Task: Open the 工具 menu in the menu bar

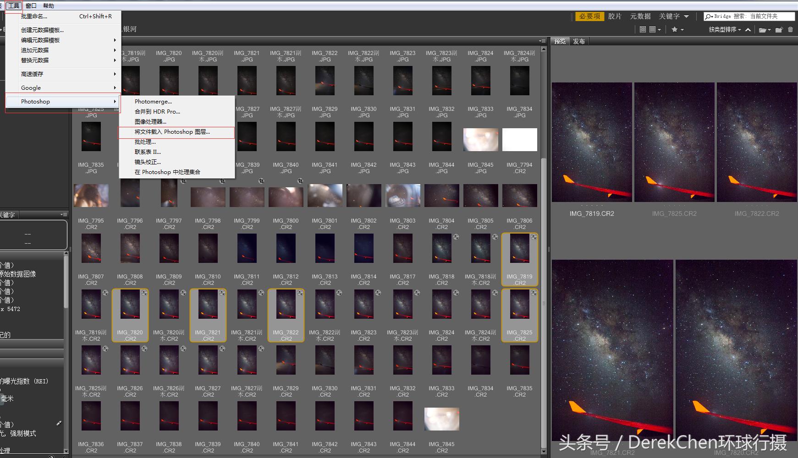Action: click(14, 6)
